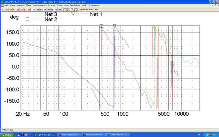Open the Преобраз-ие menu

pyautogui.click(x=75, y=5)
